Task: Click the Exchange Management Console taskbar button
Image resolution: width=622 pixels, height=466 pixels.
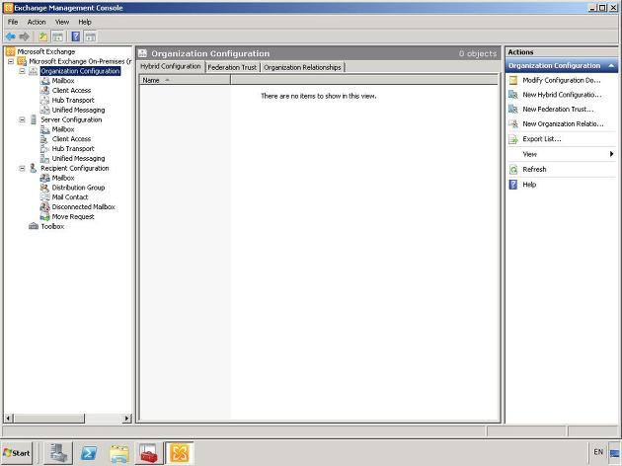Action: pos(180,453)
